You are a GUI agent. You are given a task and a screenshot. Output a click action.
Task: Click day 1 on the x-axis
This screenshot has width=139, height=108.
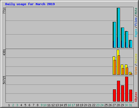(9, 105)
